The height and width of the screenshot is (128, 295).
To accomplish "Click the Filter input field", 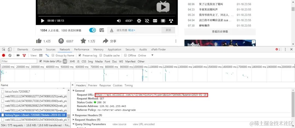I will coord(19,61).
